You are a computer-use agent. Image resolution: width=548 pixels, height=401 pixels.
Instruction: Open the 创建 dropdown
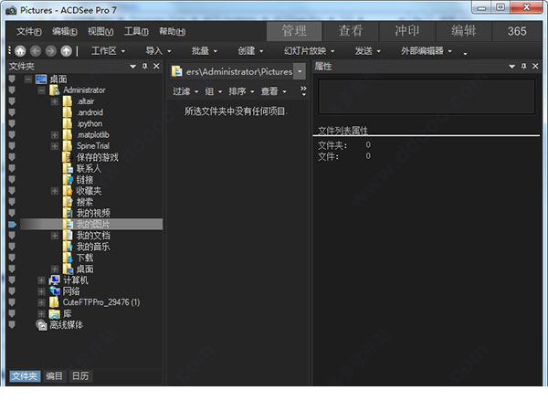(250, 51)
